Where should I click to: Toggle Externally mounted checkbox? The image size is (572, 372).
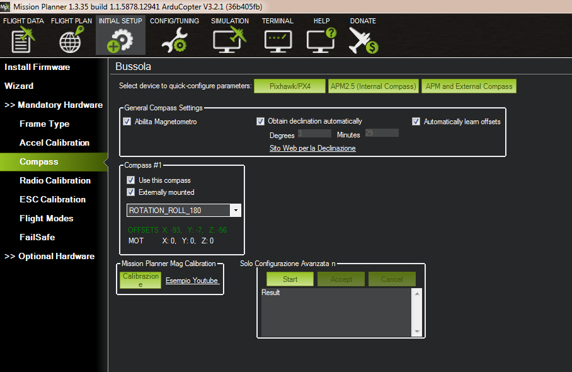(130, 192)
